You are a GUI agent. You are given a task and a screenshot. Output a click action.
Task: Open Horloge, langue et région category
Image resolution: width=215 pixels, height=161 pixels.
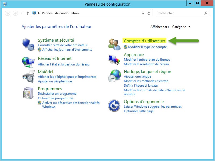click(x=148, y=72)
